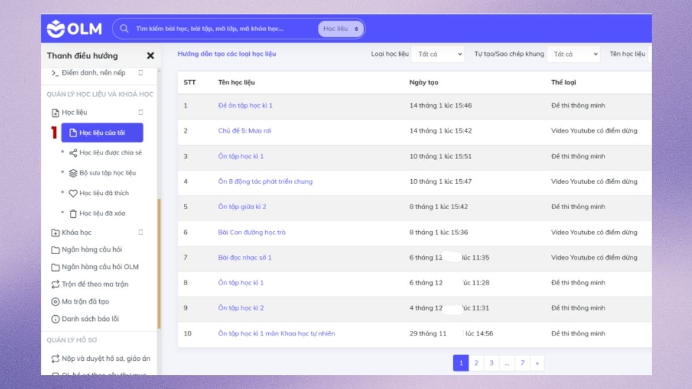Open Bài đọc nhạc số 1
This screenshot has height=389, width=692.
245,258
